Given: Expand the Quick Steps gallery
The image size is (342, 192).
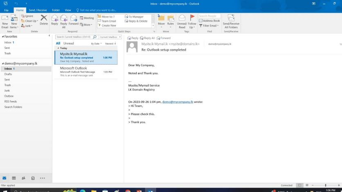Looking at the screenshot, I should 153,26.
